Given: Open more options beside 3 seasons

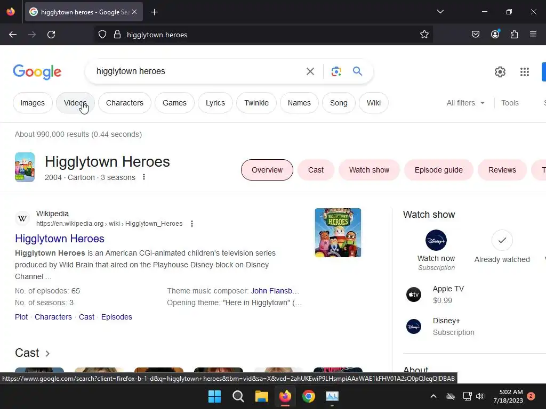Looking at the screenshot, I should [x=144, y=177].
